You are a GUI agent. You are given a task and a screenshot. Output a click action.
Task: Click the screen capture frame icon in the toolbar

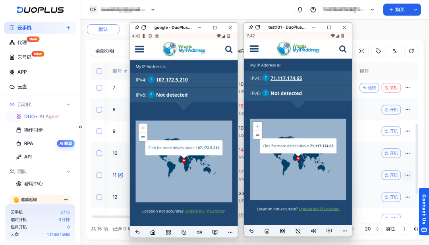click(362, 51)
